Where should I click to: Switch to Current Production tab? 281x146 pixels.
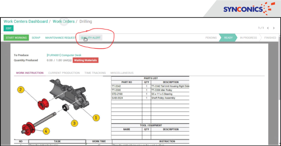click(x=64, y=73)
